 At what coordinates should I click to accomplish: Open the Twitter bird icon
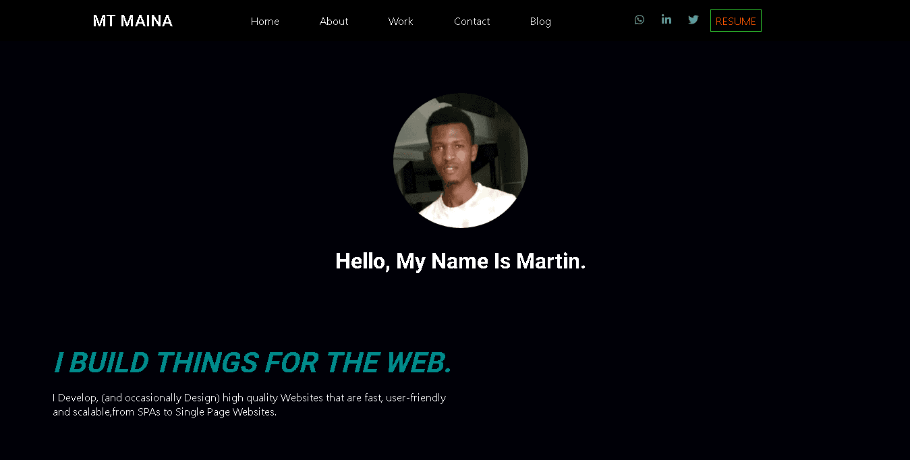point(693,20)
